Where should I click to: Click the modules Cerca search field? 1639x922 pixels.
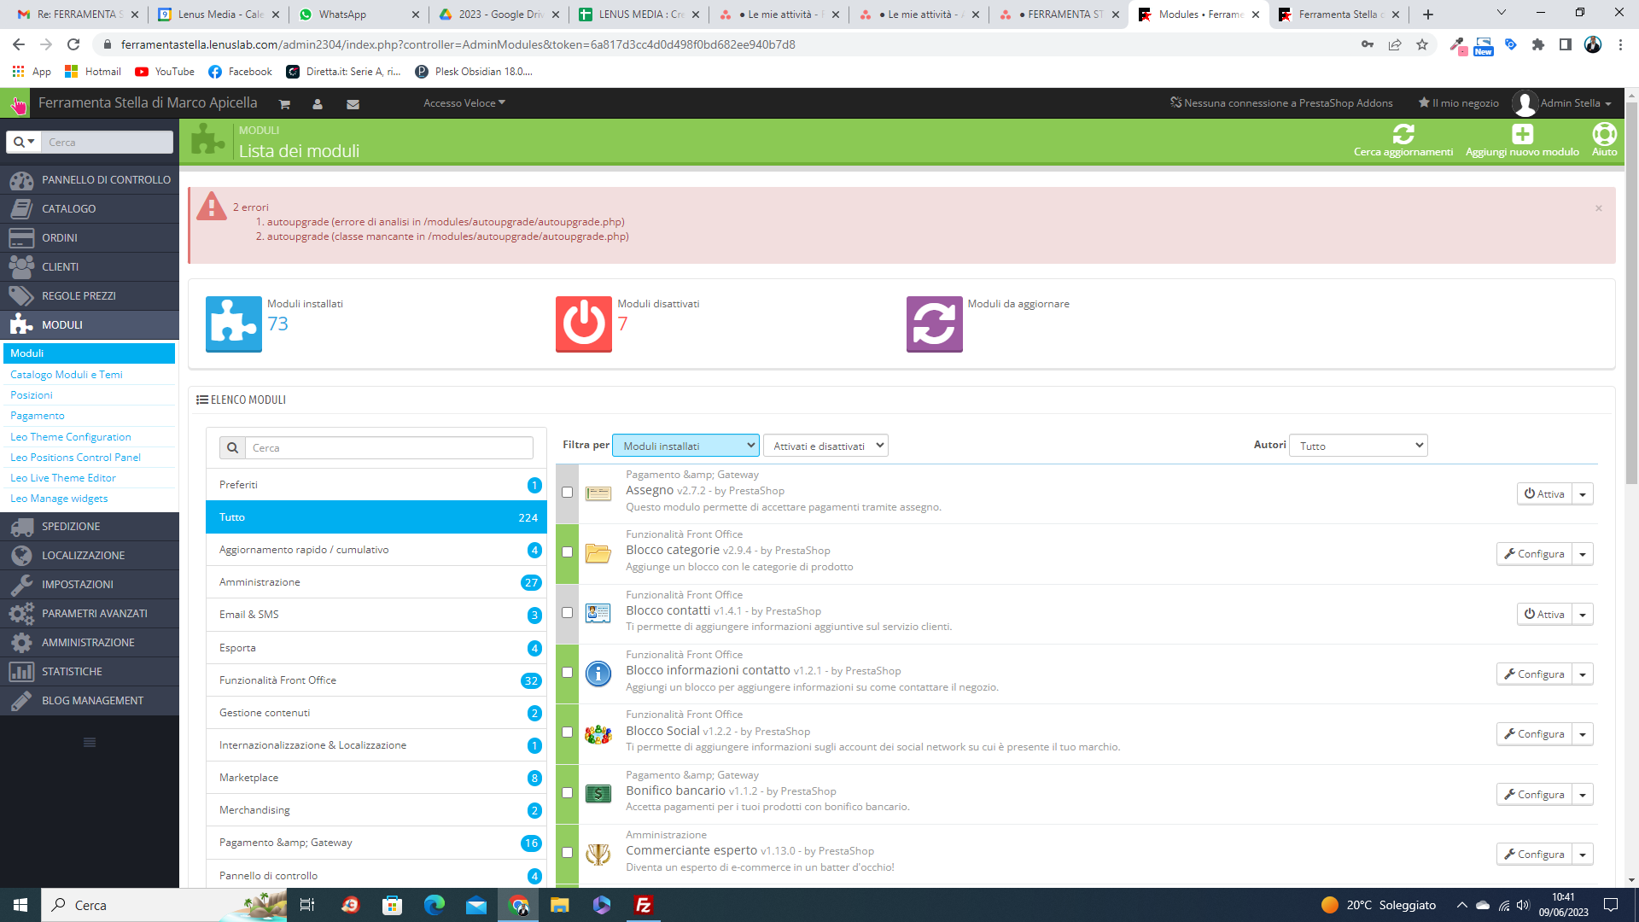(388, 448)
